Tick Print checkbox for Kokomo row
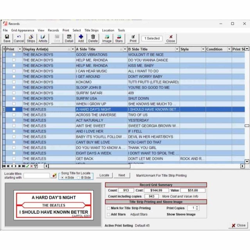The width and height of the screenshot is (250, 250). click(x=14, y=82)
